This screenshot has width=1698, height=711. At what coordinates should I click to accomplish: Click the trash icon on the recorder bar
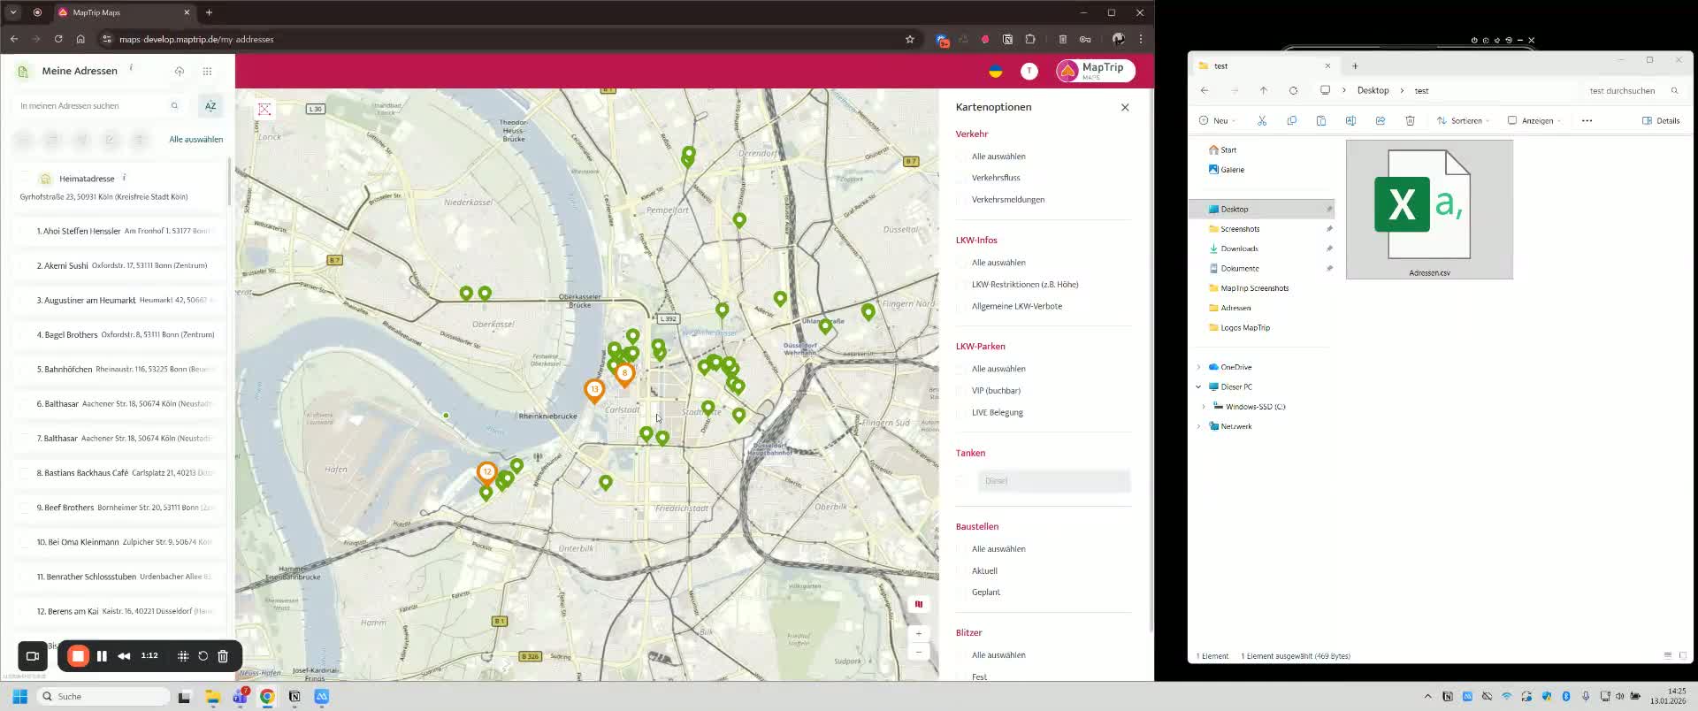click(x=223, y=655)
